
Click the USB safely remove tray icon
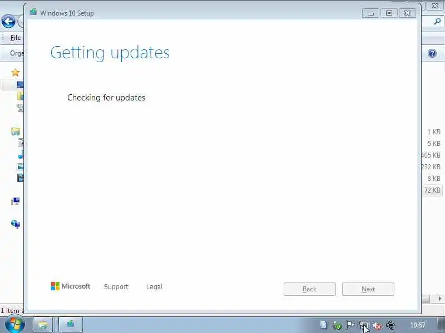(x=390, y=325)
